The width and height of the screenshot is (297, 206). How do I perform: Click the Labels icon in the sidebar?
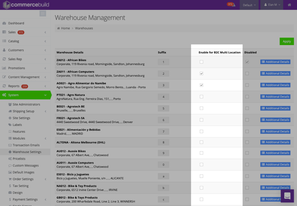click(x=10, y=125)
